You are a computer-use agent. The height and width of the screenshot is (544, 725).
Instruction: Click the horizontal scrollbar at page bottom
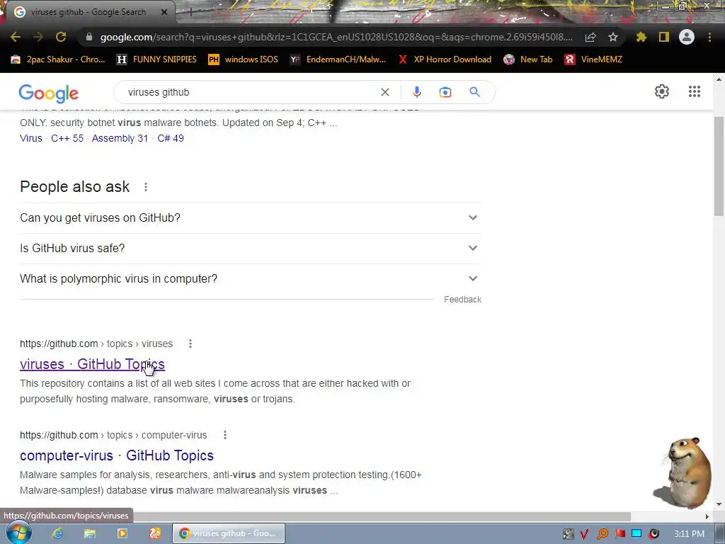(x=315, y=516)
